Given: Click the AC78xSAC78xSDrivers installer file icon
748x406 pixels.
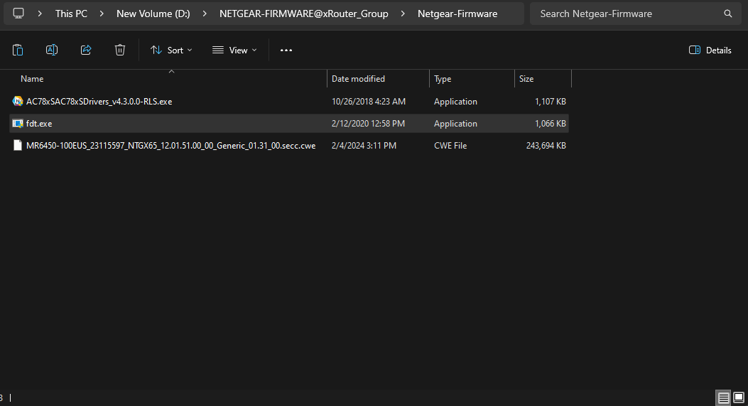Looking at the screenshot, I should tap(18, 101).
